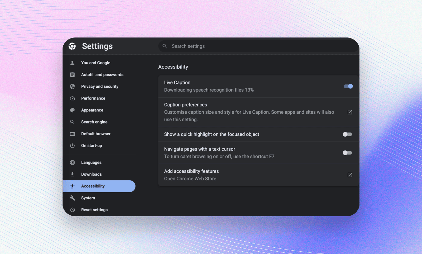Image resolution: width=422 pixels, height=254 pixels.
Task: Click into the Search settings field
Action: (258, 46)
